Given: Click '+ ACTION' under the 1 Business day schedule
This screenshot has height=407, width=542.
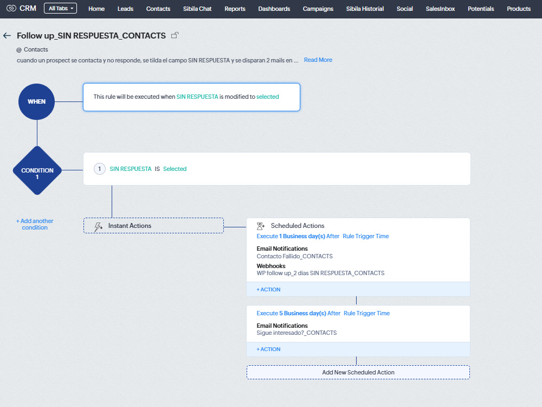Looking at the screenshot, I should (269, 290).
